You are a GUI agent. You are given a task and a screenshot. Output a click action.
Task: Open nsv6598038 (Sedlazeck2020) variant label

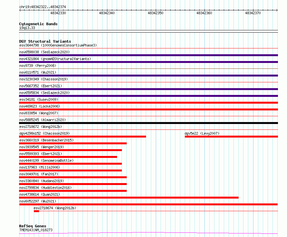tap(45, 52)
